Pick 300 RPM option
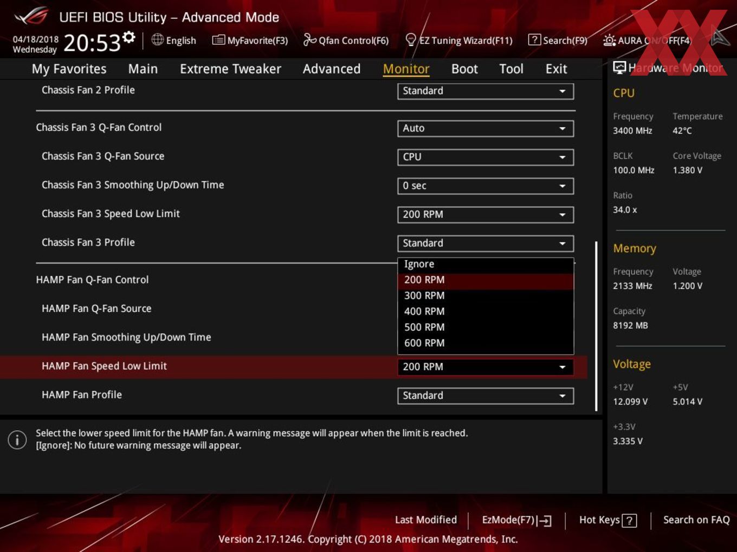This screenshot has width=737, height=552. pyautogui.click(x=486, y=295)
